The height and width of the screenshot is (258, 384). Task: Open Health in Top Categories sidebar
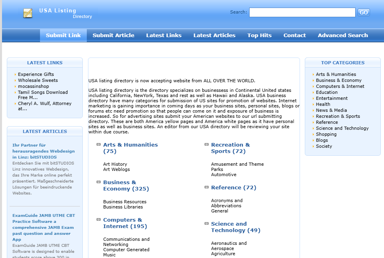tap(323, 104)
